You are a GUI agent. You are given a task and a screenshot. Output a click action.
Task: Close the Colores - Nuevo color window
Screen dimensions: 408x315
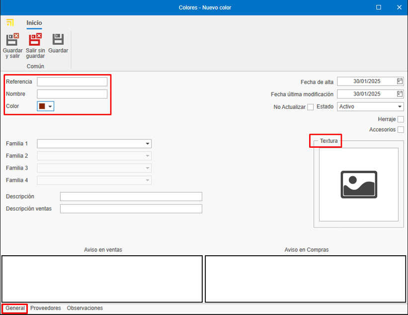(x=399, y=7)
